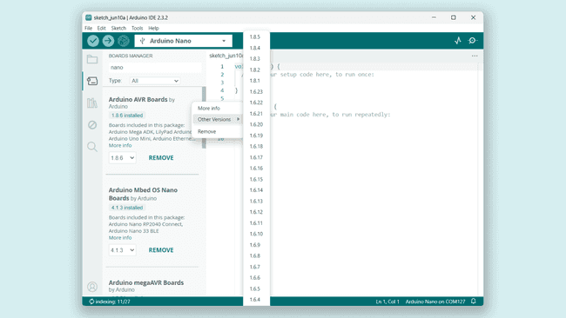Screen dimensions: 566x318
Task: Open the Sketchbook folder in sidebar
Action: pos(92,59)
